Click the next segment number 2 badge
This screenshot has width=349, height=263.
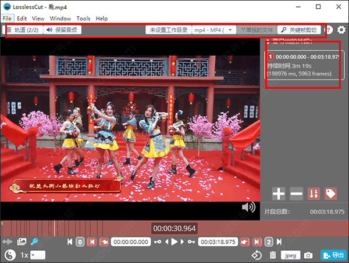click(269, 242)
